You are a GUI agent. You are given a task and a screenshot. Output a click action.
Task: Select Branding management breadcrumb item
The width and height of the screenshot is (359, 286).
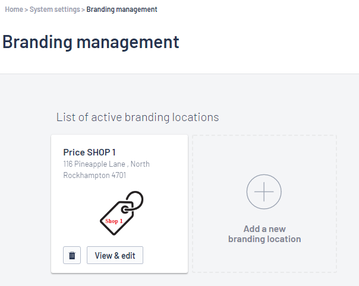click(122, 9)
